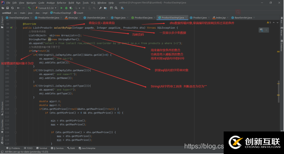This screenshot has height=154, width=284.
Task: Open the Problems tool window
Action: 13,148
